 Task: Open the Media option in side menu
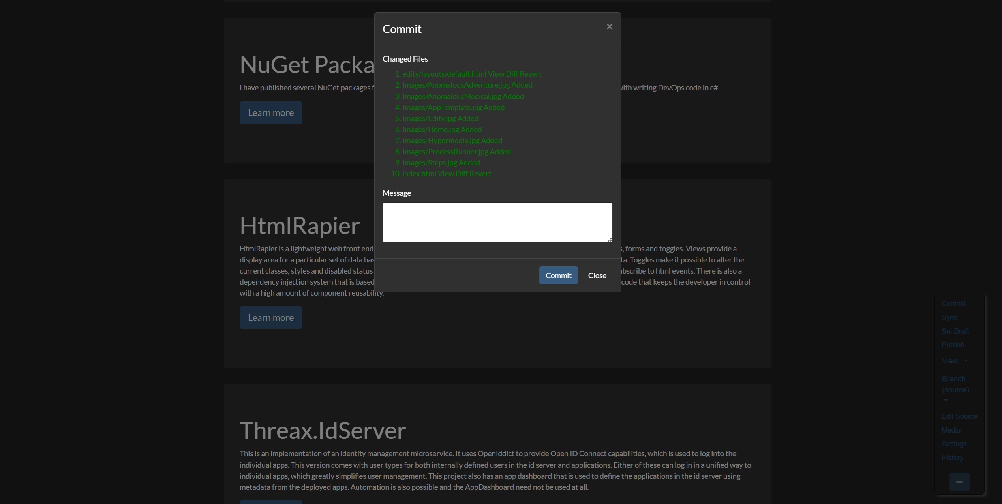[x=950, y=430]
